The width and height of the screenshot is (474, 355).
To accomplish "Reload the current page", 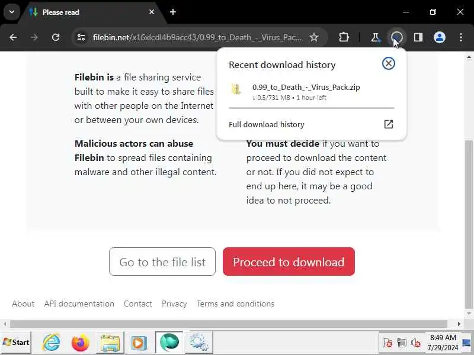I will click(x=56, y=37).
